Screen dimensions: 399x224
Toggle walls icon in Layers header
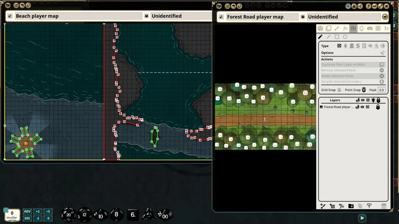(x=368, y=100)
